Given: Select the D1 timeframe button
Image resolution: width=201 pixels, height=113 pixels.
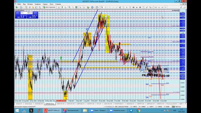Looking at the screenshot, I should (166, 7).
